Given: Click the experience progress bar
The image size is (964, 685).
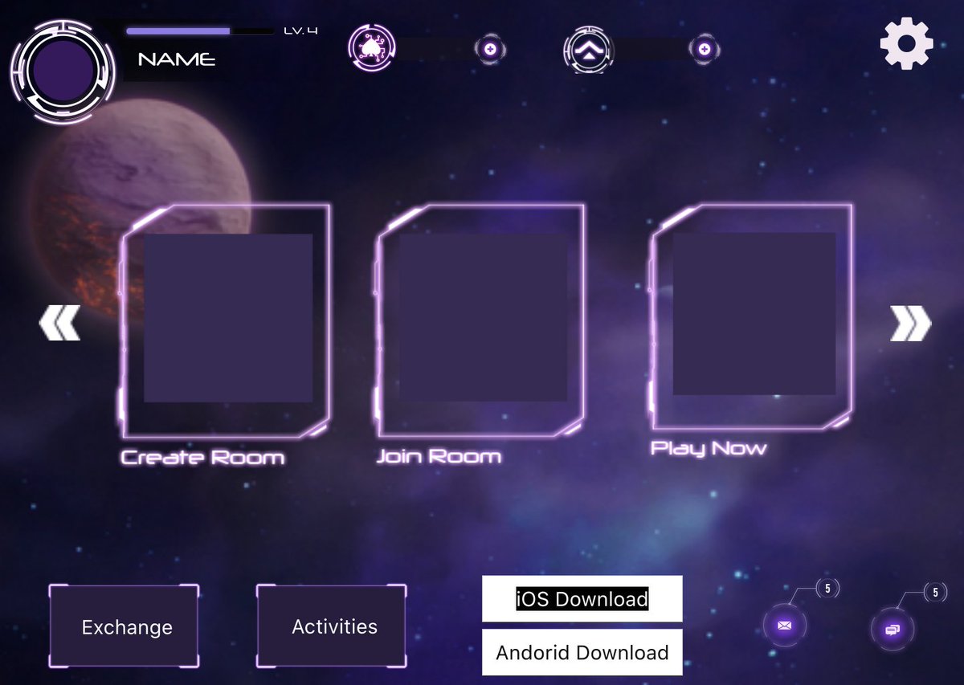Looking at the screenshot, I should [x=200, y=31].
